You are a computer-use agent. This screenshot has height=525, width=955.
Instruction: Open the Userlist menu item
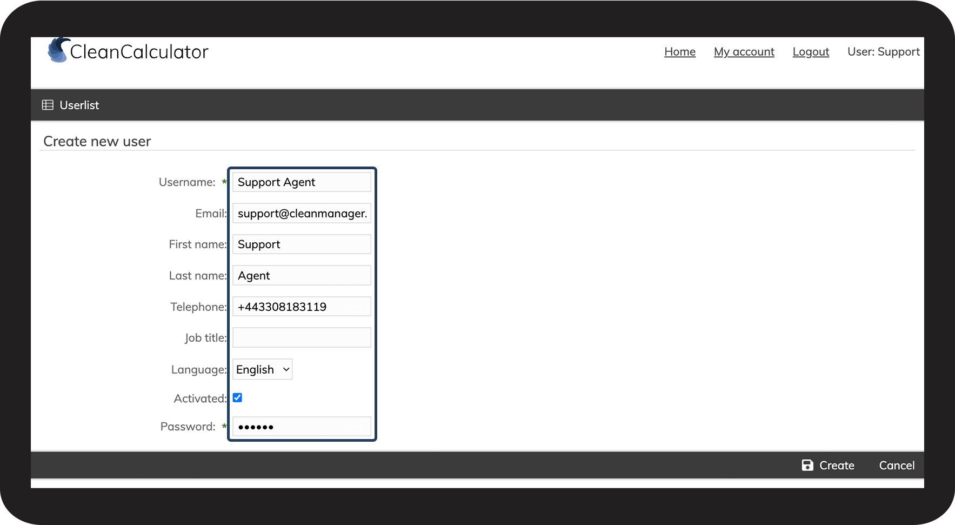[71, 105]
